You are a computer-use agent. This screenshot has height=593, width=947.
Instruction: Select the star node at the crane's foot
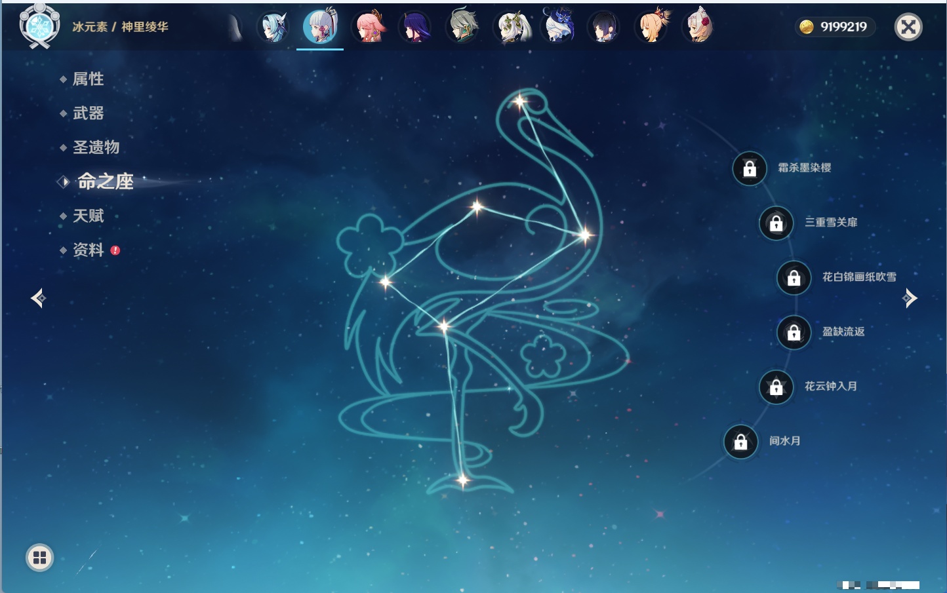coord(462,480)
